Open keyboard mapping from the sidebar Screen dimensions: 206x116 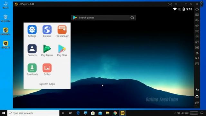click(x=197, y=15)
